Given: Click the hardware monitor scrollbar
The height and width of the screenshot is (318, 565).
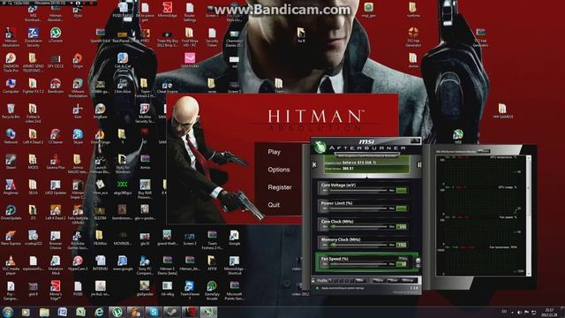Looking at the screenshot, I should pyautogui.click(x=528, y=216).
